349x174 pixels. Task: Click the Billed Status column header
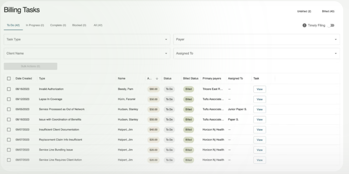[x=191, y=78]
